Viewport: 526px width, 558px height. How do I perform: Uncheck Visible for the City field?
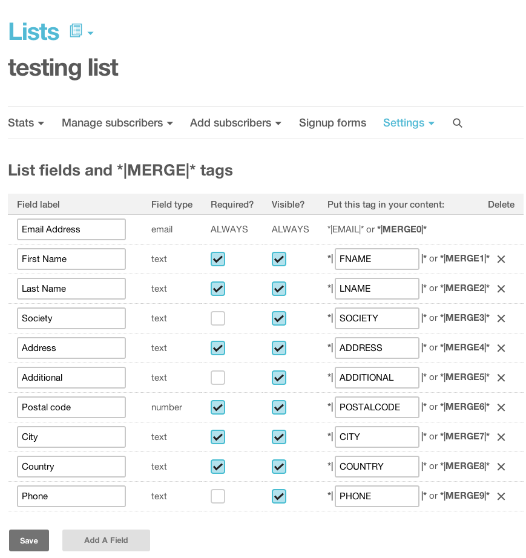pos(279,437)
